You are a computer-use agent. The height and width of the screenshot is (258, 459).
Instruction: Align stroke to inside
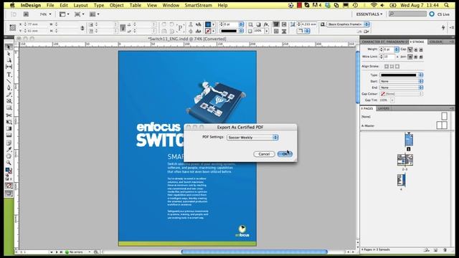(392, 67)
